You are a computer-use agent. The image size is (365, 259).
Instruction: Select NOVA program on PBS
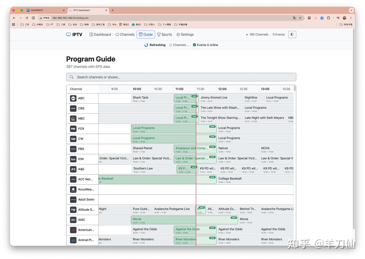(x=276, y=149)
